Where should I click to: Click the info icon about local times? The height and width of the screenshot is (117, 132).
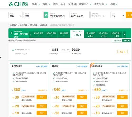click(10, 40)
